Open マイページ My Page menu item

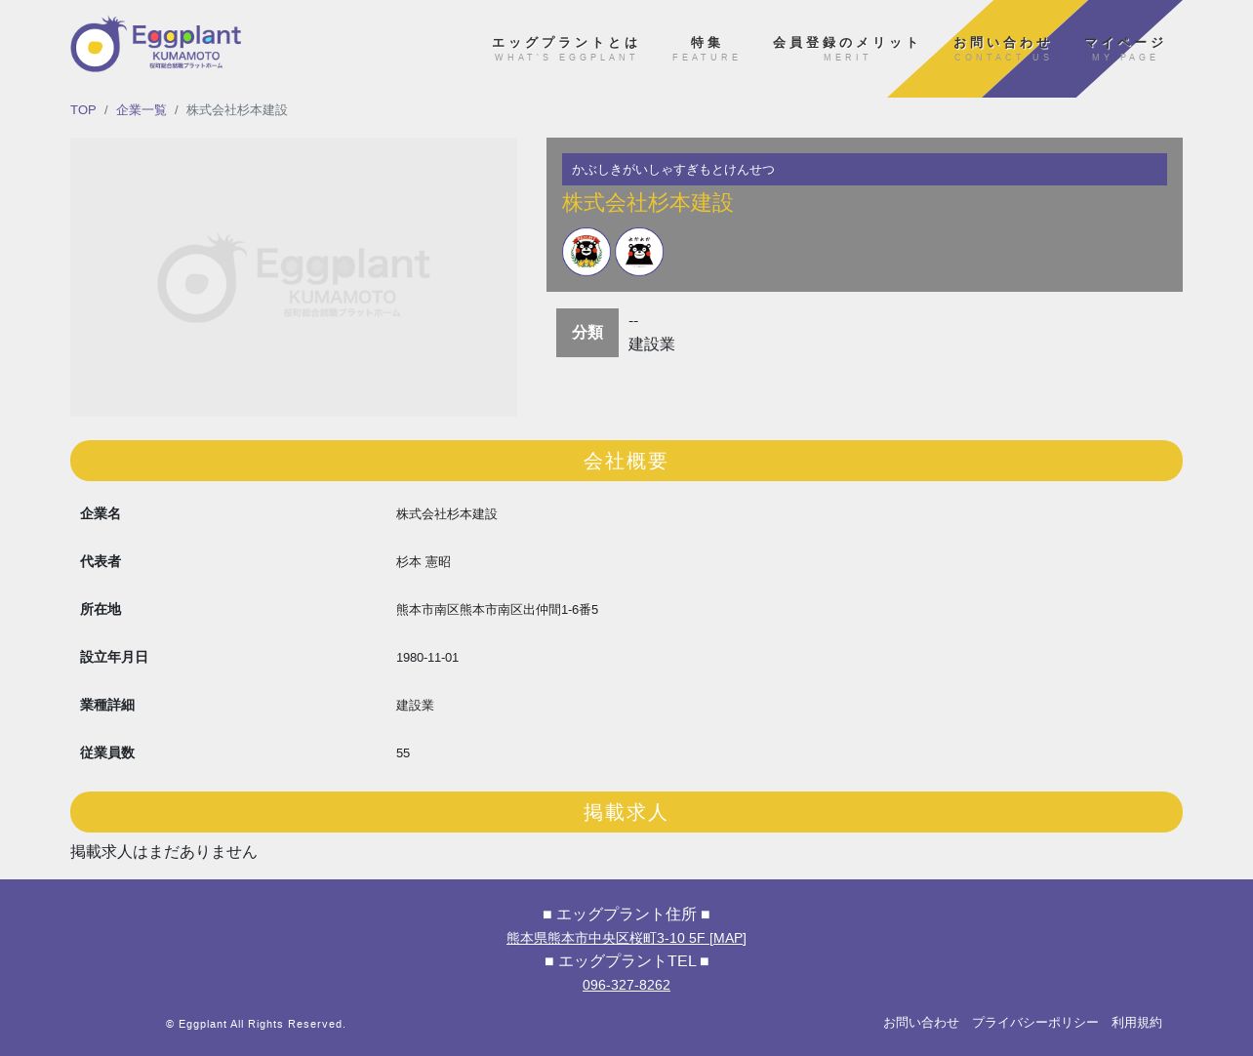coord(1125,49)
